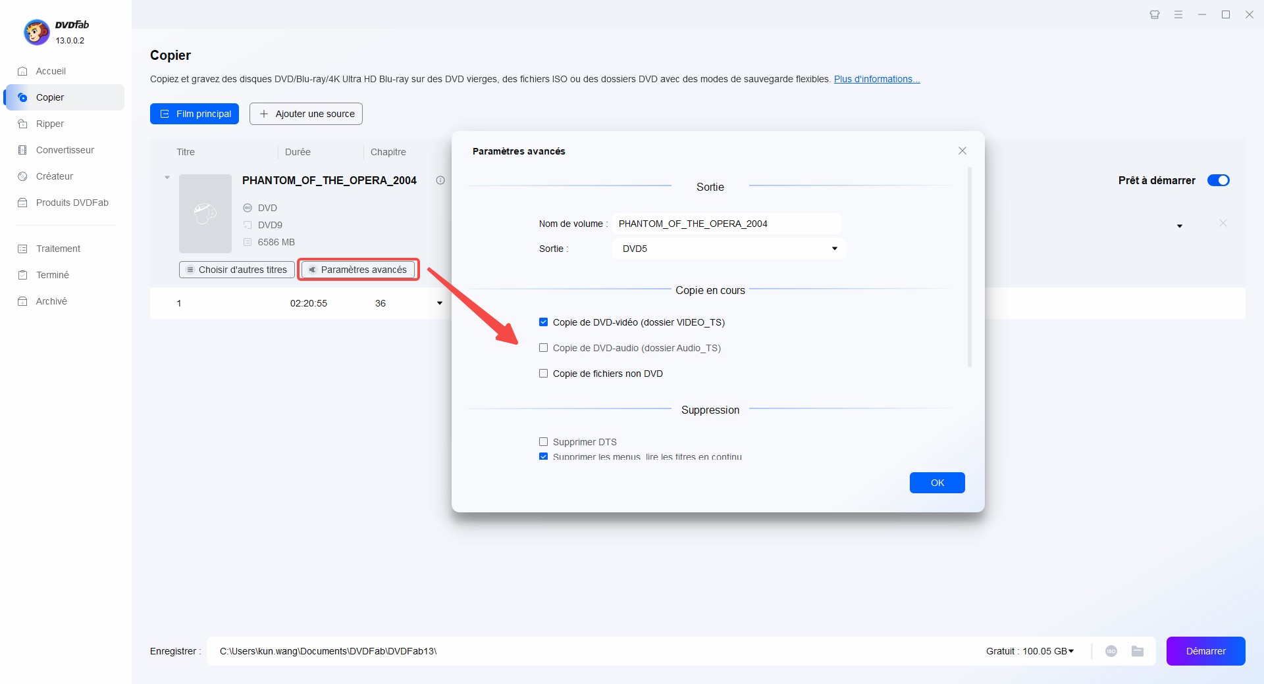Image resolution: width=1264 pixels, height=684 pixels.
Task: Toggle Copie de DVD-vidéo checkbox
Action: pos(543,322)
